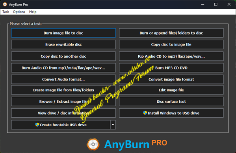Open the Options menu
The width and height of the screenshot is (236, 153).
19,12
